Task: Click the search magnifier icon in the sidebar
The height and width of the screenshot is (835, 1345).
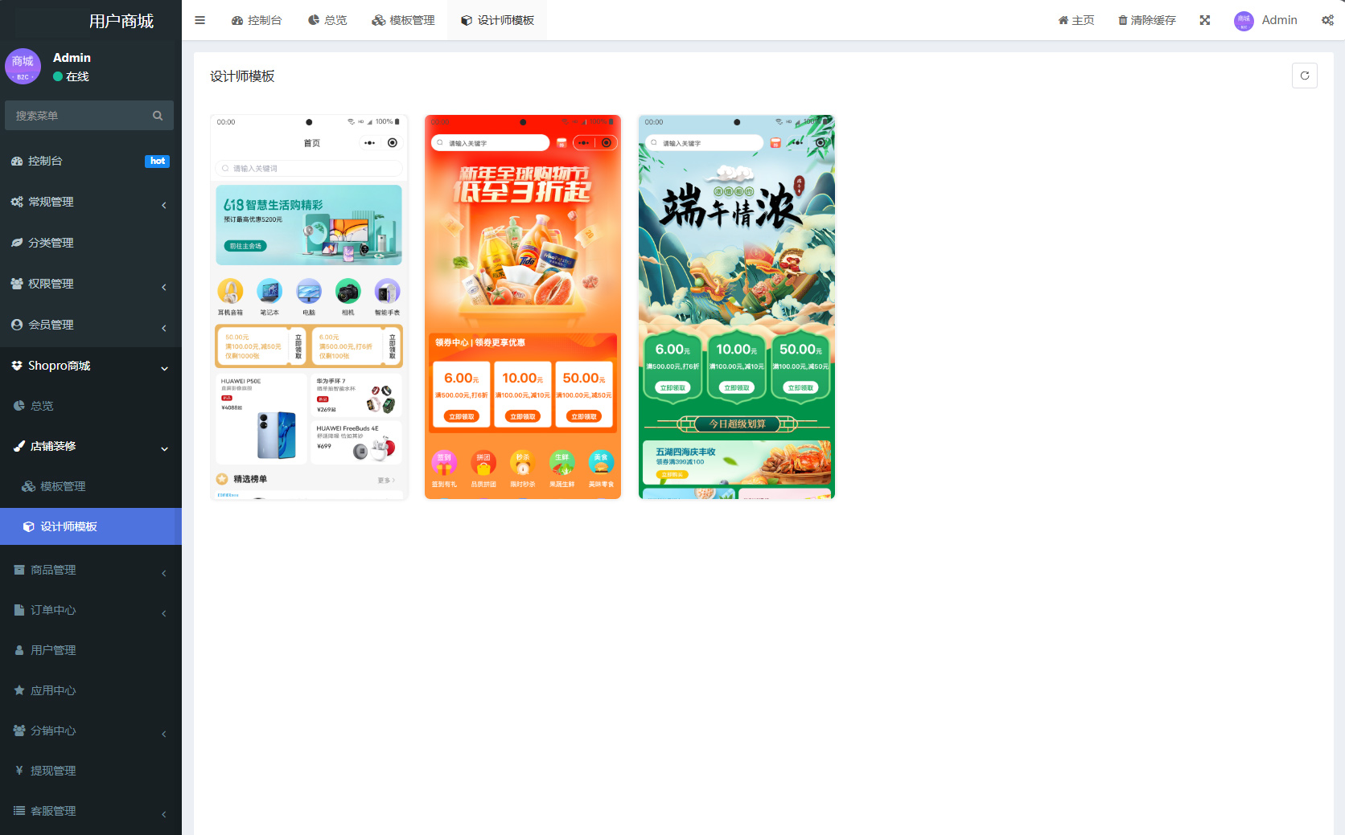Action: (x=158, y=116)
